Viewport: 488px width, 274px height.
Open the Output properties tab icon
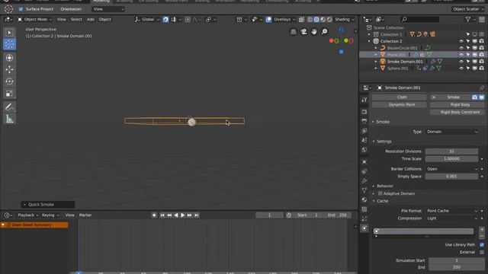coord(364,121)
